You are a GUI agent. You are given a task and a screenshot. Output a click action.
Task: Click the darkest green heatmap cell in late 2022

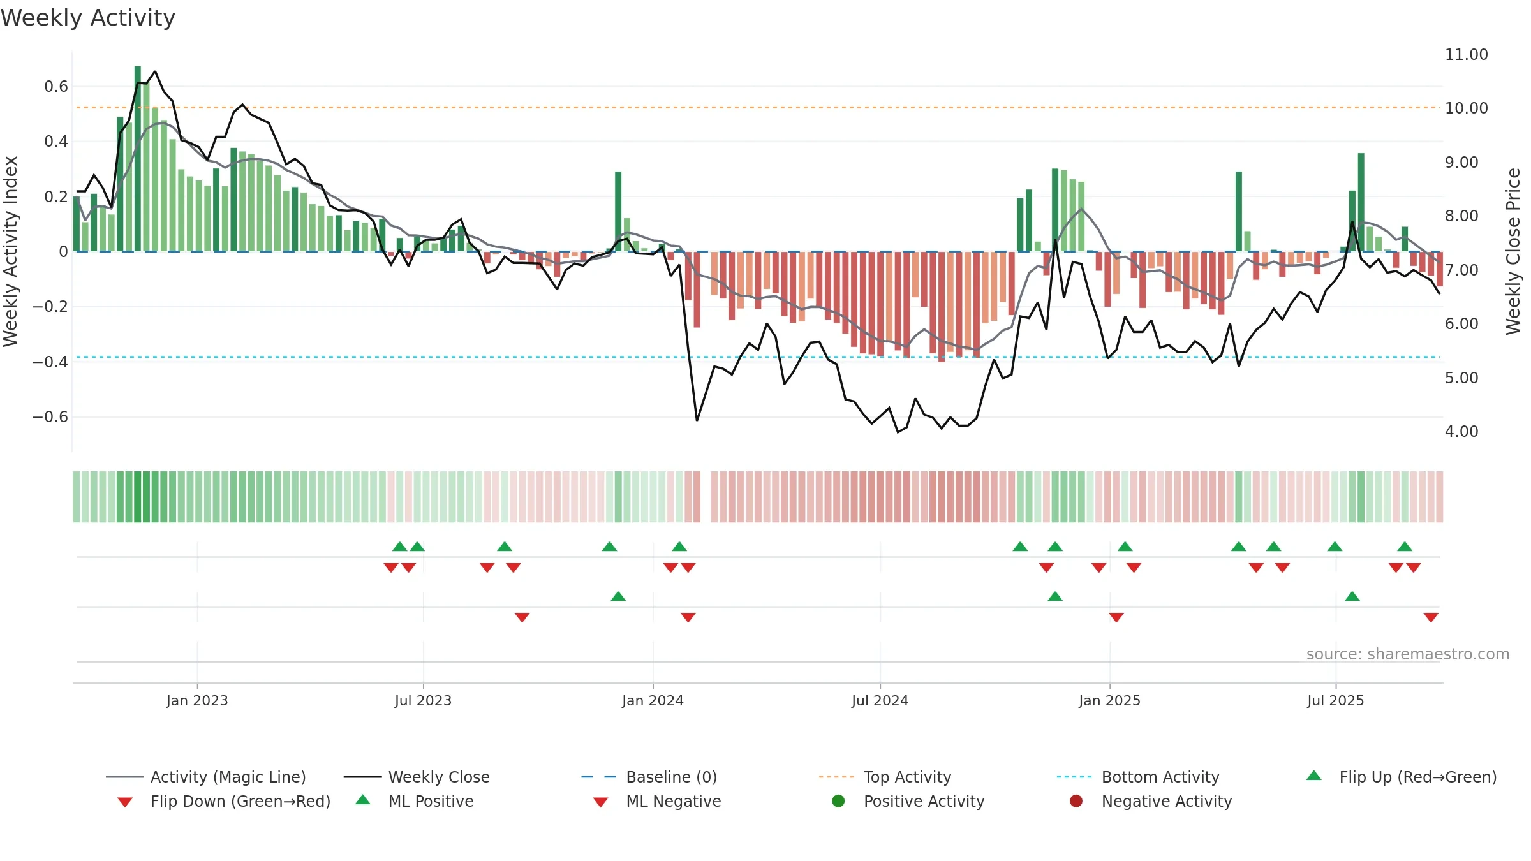point(138,497)
